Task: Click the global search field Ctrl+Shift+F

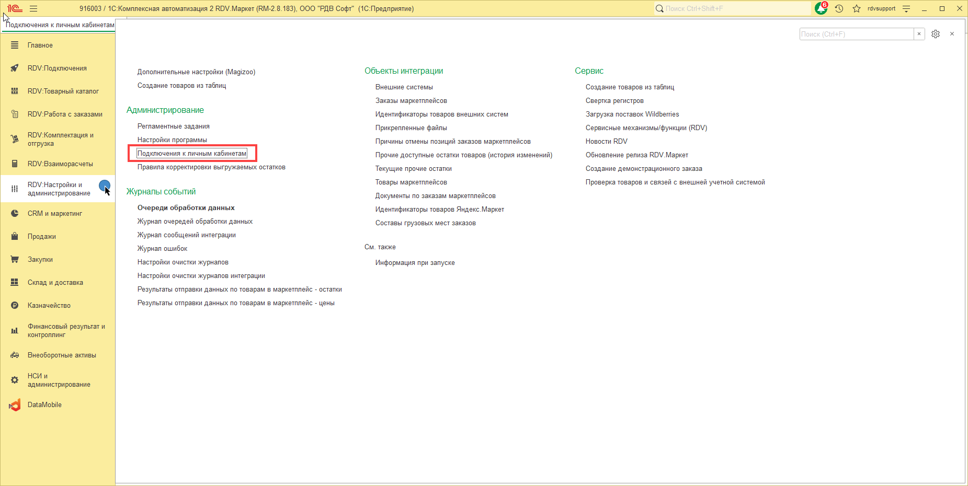Action: point(732,9)
